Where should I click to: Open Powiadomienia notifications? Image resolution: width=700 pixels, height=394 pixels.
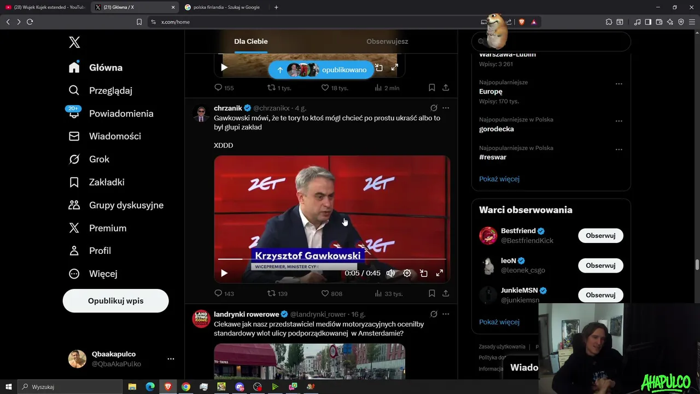click(x=111, y=113)
